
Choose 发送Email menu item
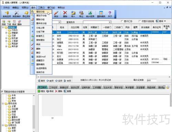coord(41,57)
